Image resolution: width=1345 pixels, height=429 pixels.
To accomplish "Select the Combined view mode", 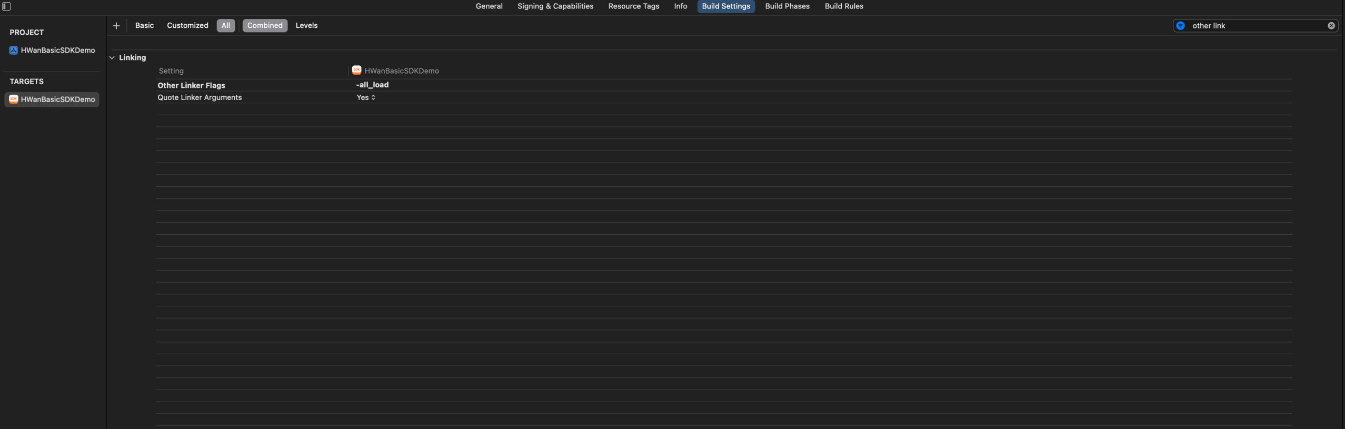I will [x=265, y=25].
